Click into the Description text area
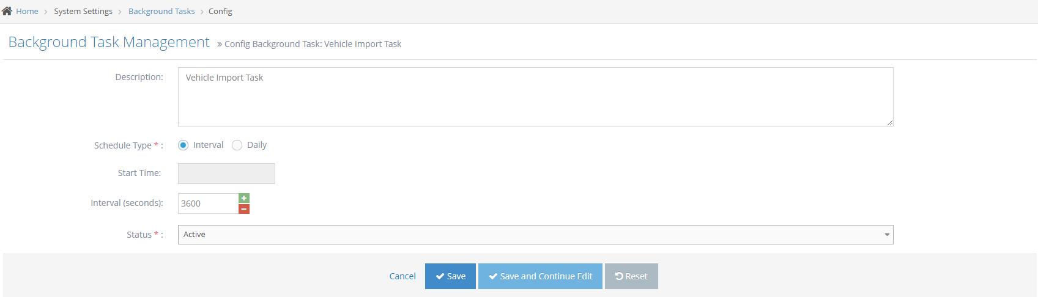The width and height of the screenshot is (1038, 297). click(535, 97)
